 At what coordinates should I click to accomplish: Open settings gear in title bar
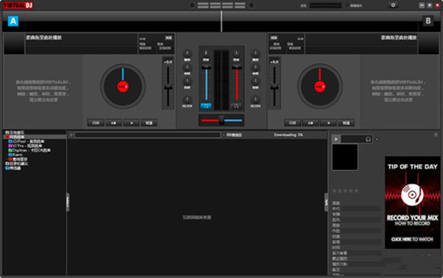pos(393,5)
